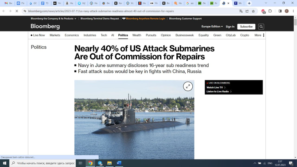The height and width of the screenshot is (167, 297).
Task: Open a new browser tab
Action: (x=249, y=3)
